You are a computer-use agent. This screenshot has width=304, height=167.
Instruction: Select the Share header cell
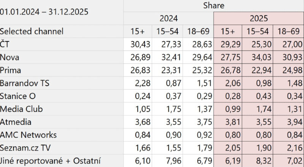tap(213, 5)
